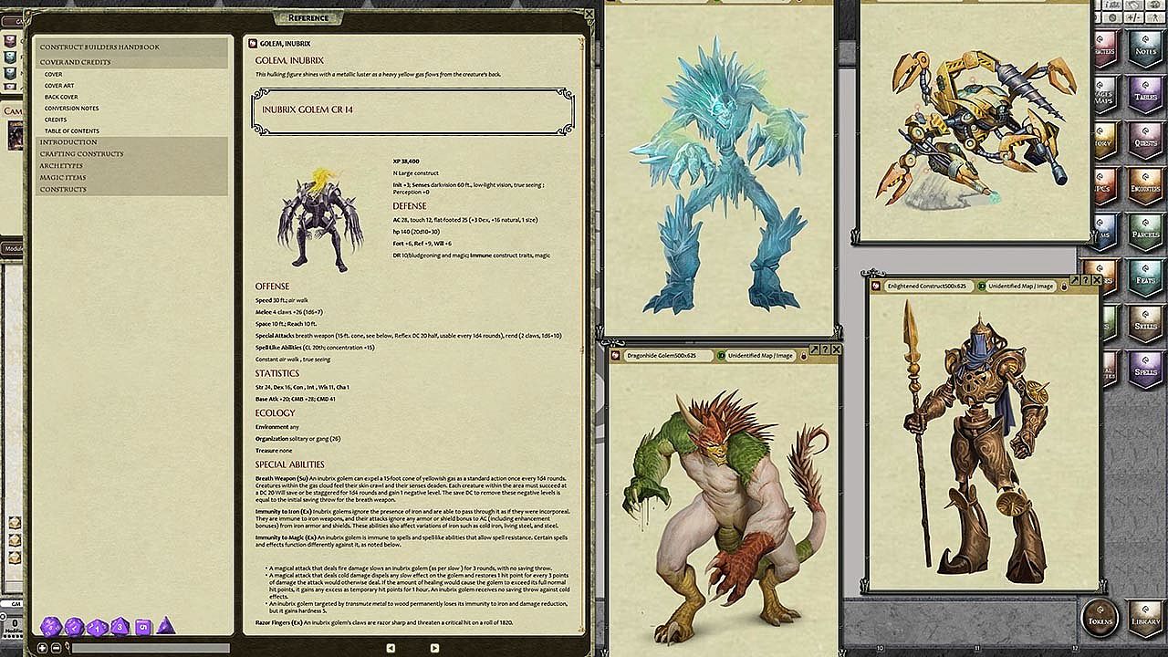Expand the Crafting Constructs section
Image resolution: width=1168 pixels, height=657 pixels.
130,154
